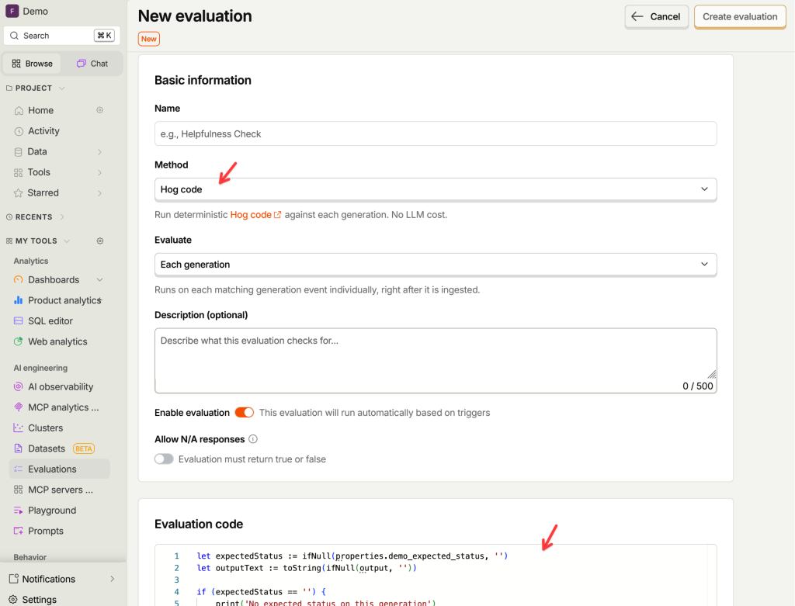Screen dimensions: 795x606
Task: Open the Prompts icon in sidebar
Action: click(19, 531)
